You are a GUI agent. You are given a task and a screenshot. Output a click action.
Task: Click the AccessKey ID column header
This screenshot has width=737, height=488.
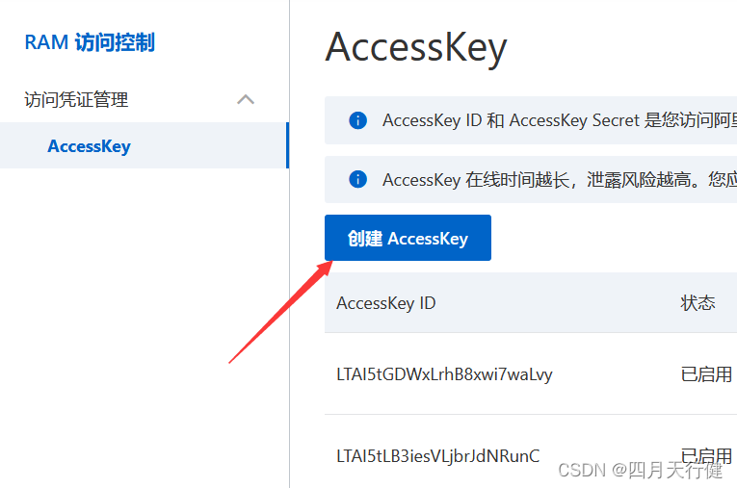tap(385, 303)
